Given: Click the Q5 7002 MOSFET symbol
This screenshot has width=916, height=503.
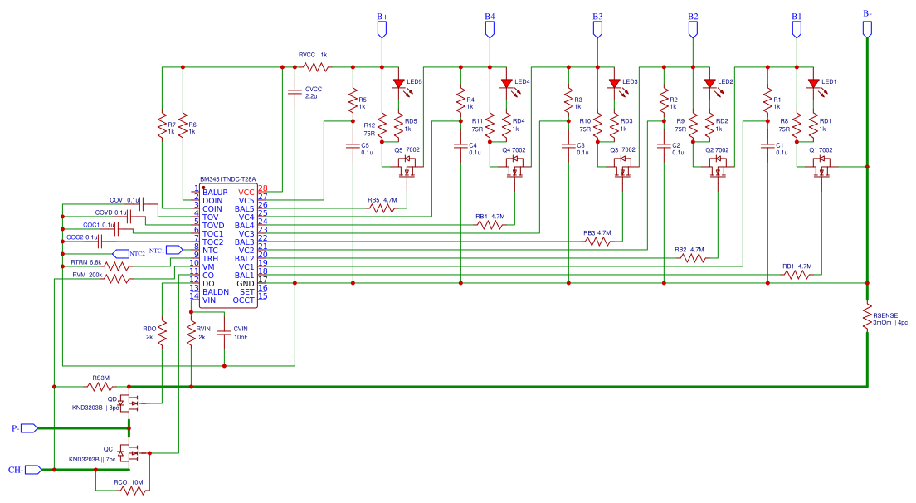Looking at the screenshot, I should (x=407, y=170).
